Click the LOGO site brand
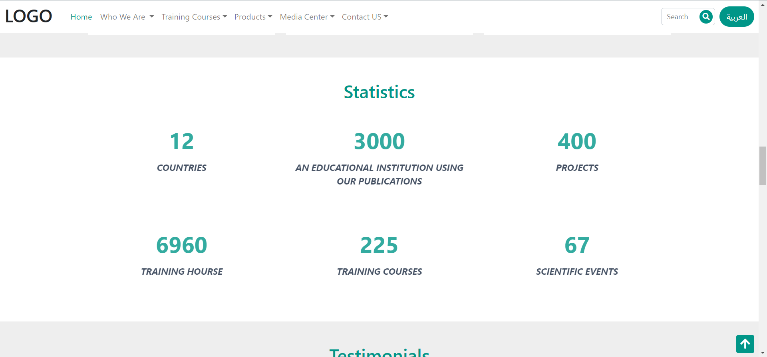Viewport: 767px width, 357px height. coord(28,16)
